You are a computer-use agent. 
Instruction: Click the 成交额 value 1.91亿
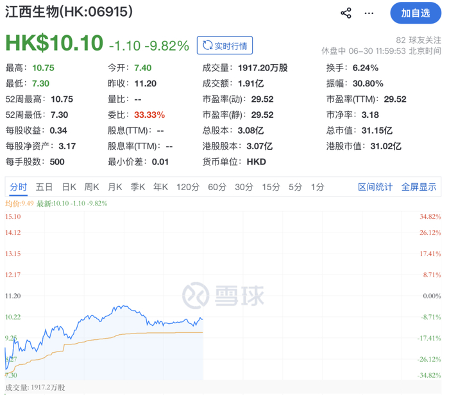[251, 83]
